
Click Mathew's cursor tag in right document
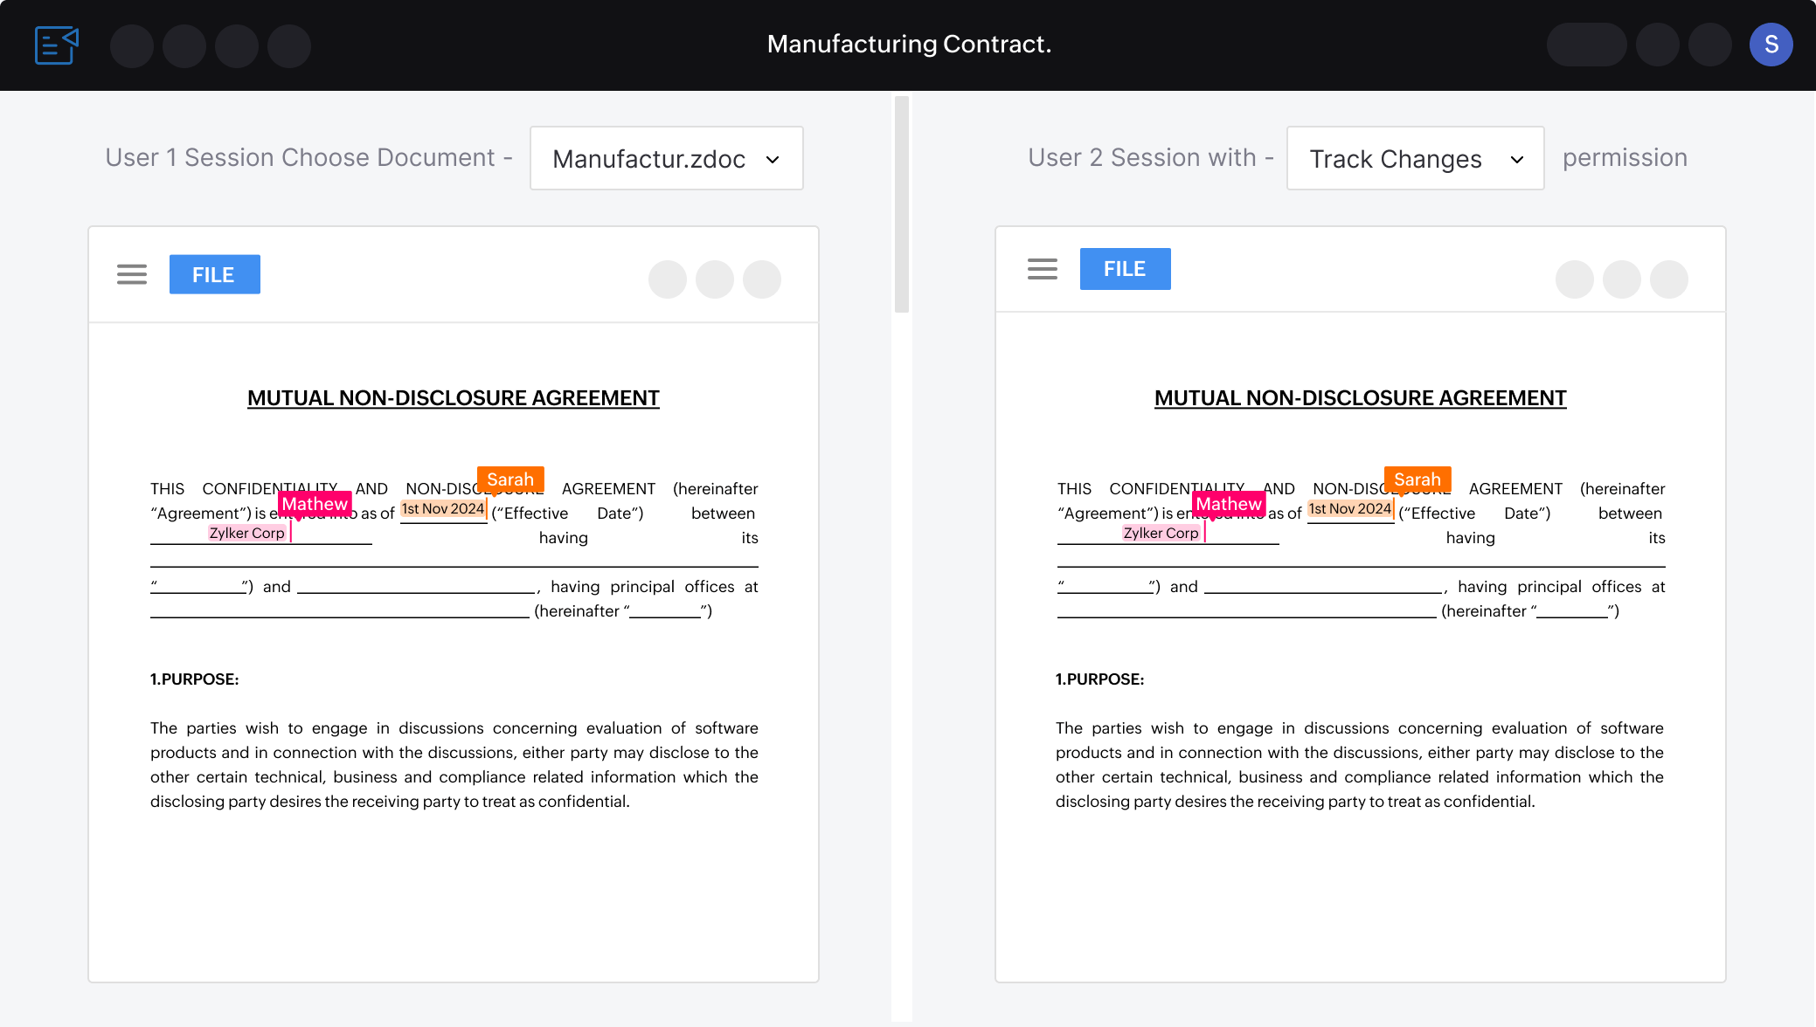pos(1228,504)
